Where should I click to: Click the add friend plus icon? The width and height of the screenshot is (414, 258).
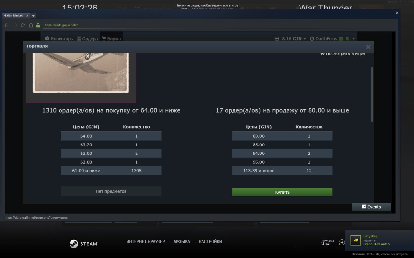(x=342, y=242)
